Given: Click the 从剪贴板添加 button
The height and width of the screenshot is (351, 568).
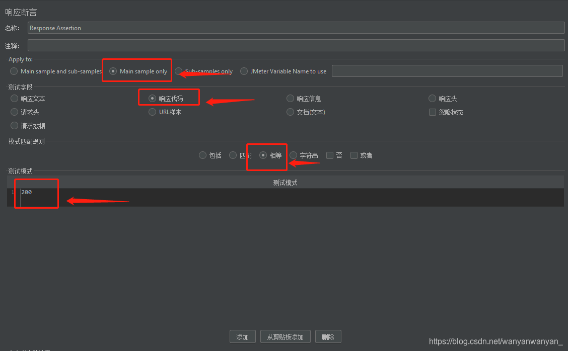Looking at the screenshot, I should (285, 336).
